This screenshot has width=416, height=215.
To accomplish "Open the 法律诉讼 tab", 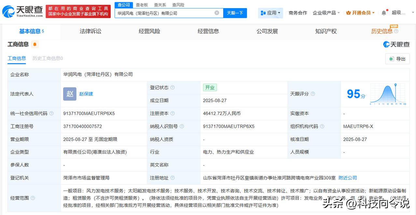I will click(x=90, y=31).
